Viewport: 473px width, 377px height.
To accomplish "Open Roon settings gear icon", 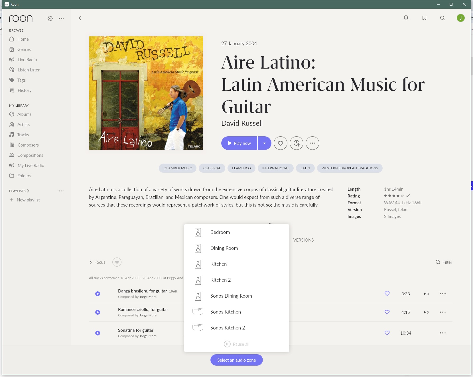I will pos(50,18).
